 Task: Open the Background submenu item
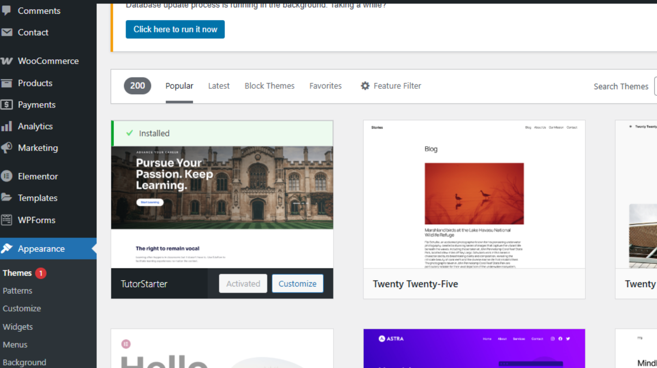pos(25,363)
